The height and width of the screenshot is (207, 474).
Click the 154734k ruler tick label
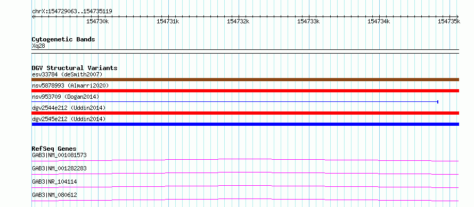pos(379,21)
